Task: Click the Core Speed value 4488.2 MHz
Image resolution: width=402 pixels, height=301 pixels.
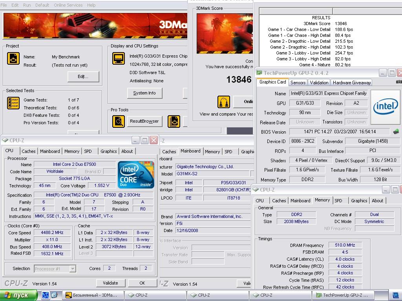Action: 52,233
